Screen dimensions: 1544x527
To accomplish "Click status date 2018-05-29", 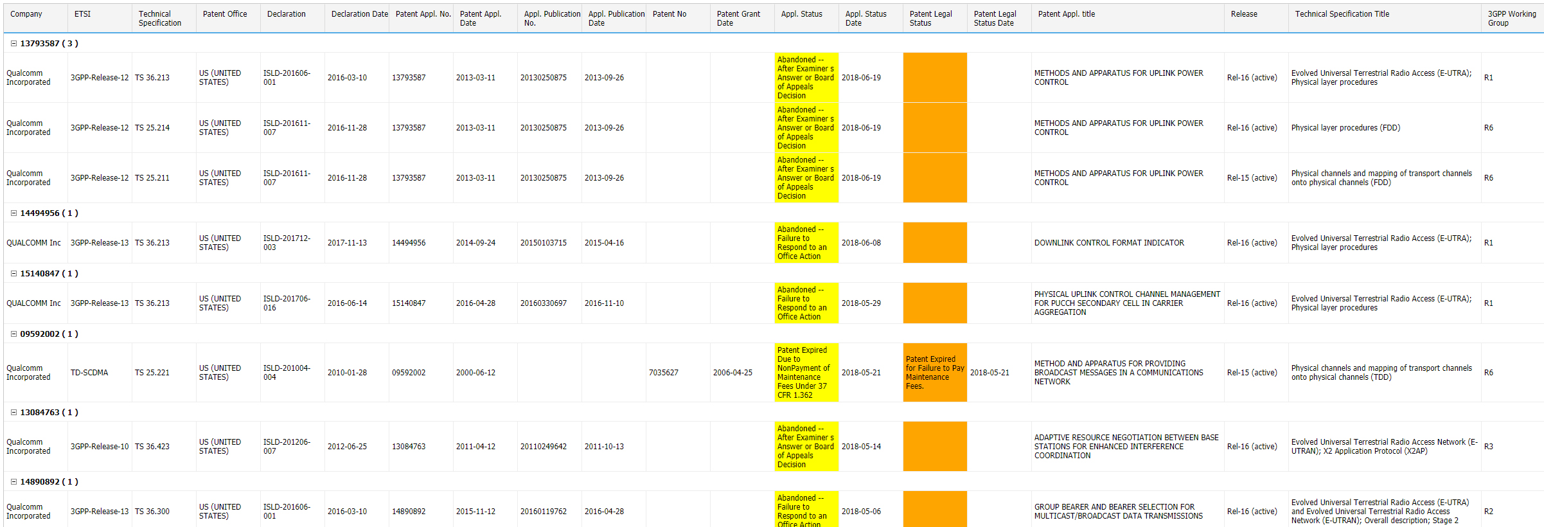I will coord(861,303).
